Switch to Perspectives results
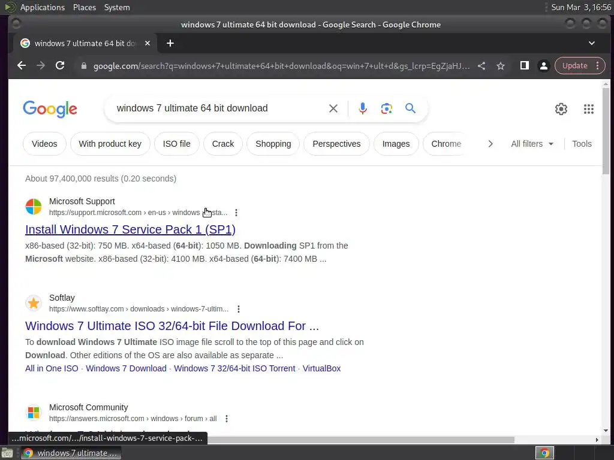The width and height of the screenshot is (614, 460). [x=336, y=144]
